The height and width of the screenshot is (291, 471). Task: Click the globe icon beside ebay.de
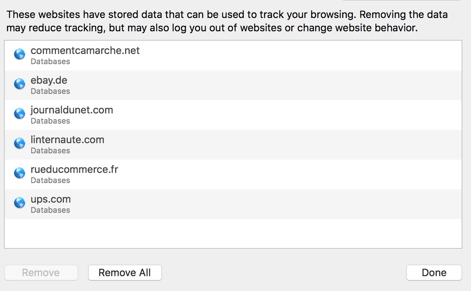[x=20, y=84]
